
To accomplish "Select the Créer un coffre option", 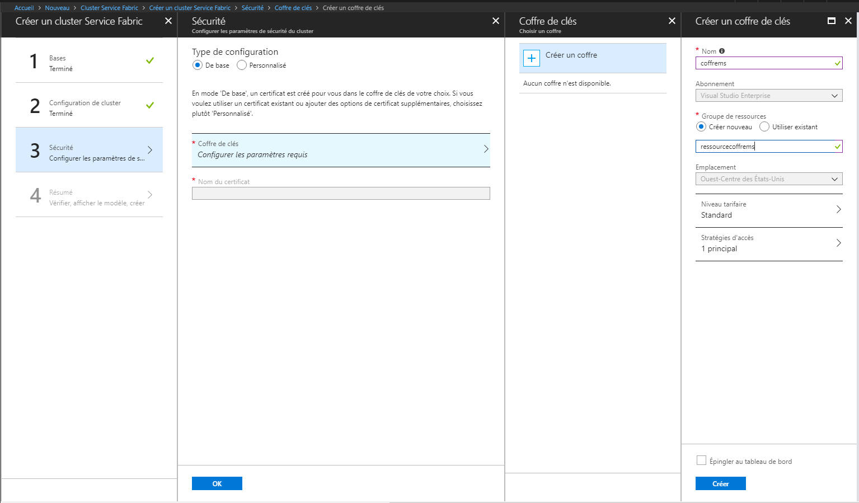I will [x=593, y=58].
